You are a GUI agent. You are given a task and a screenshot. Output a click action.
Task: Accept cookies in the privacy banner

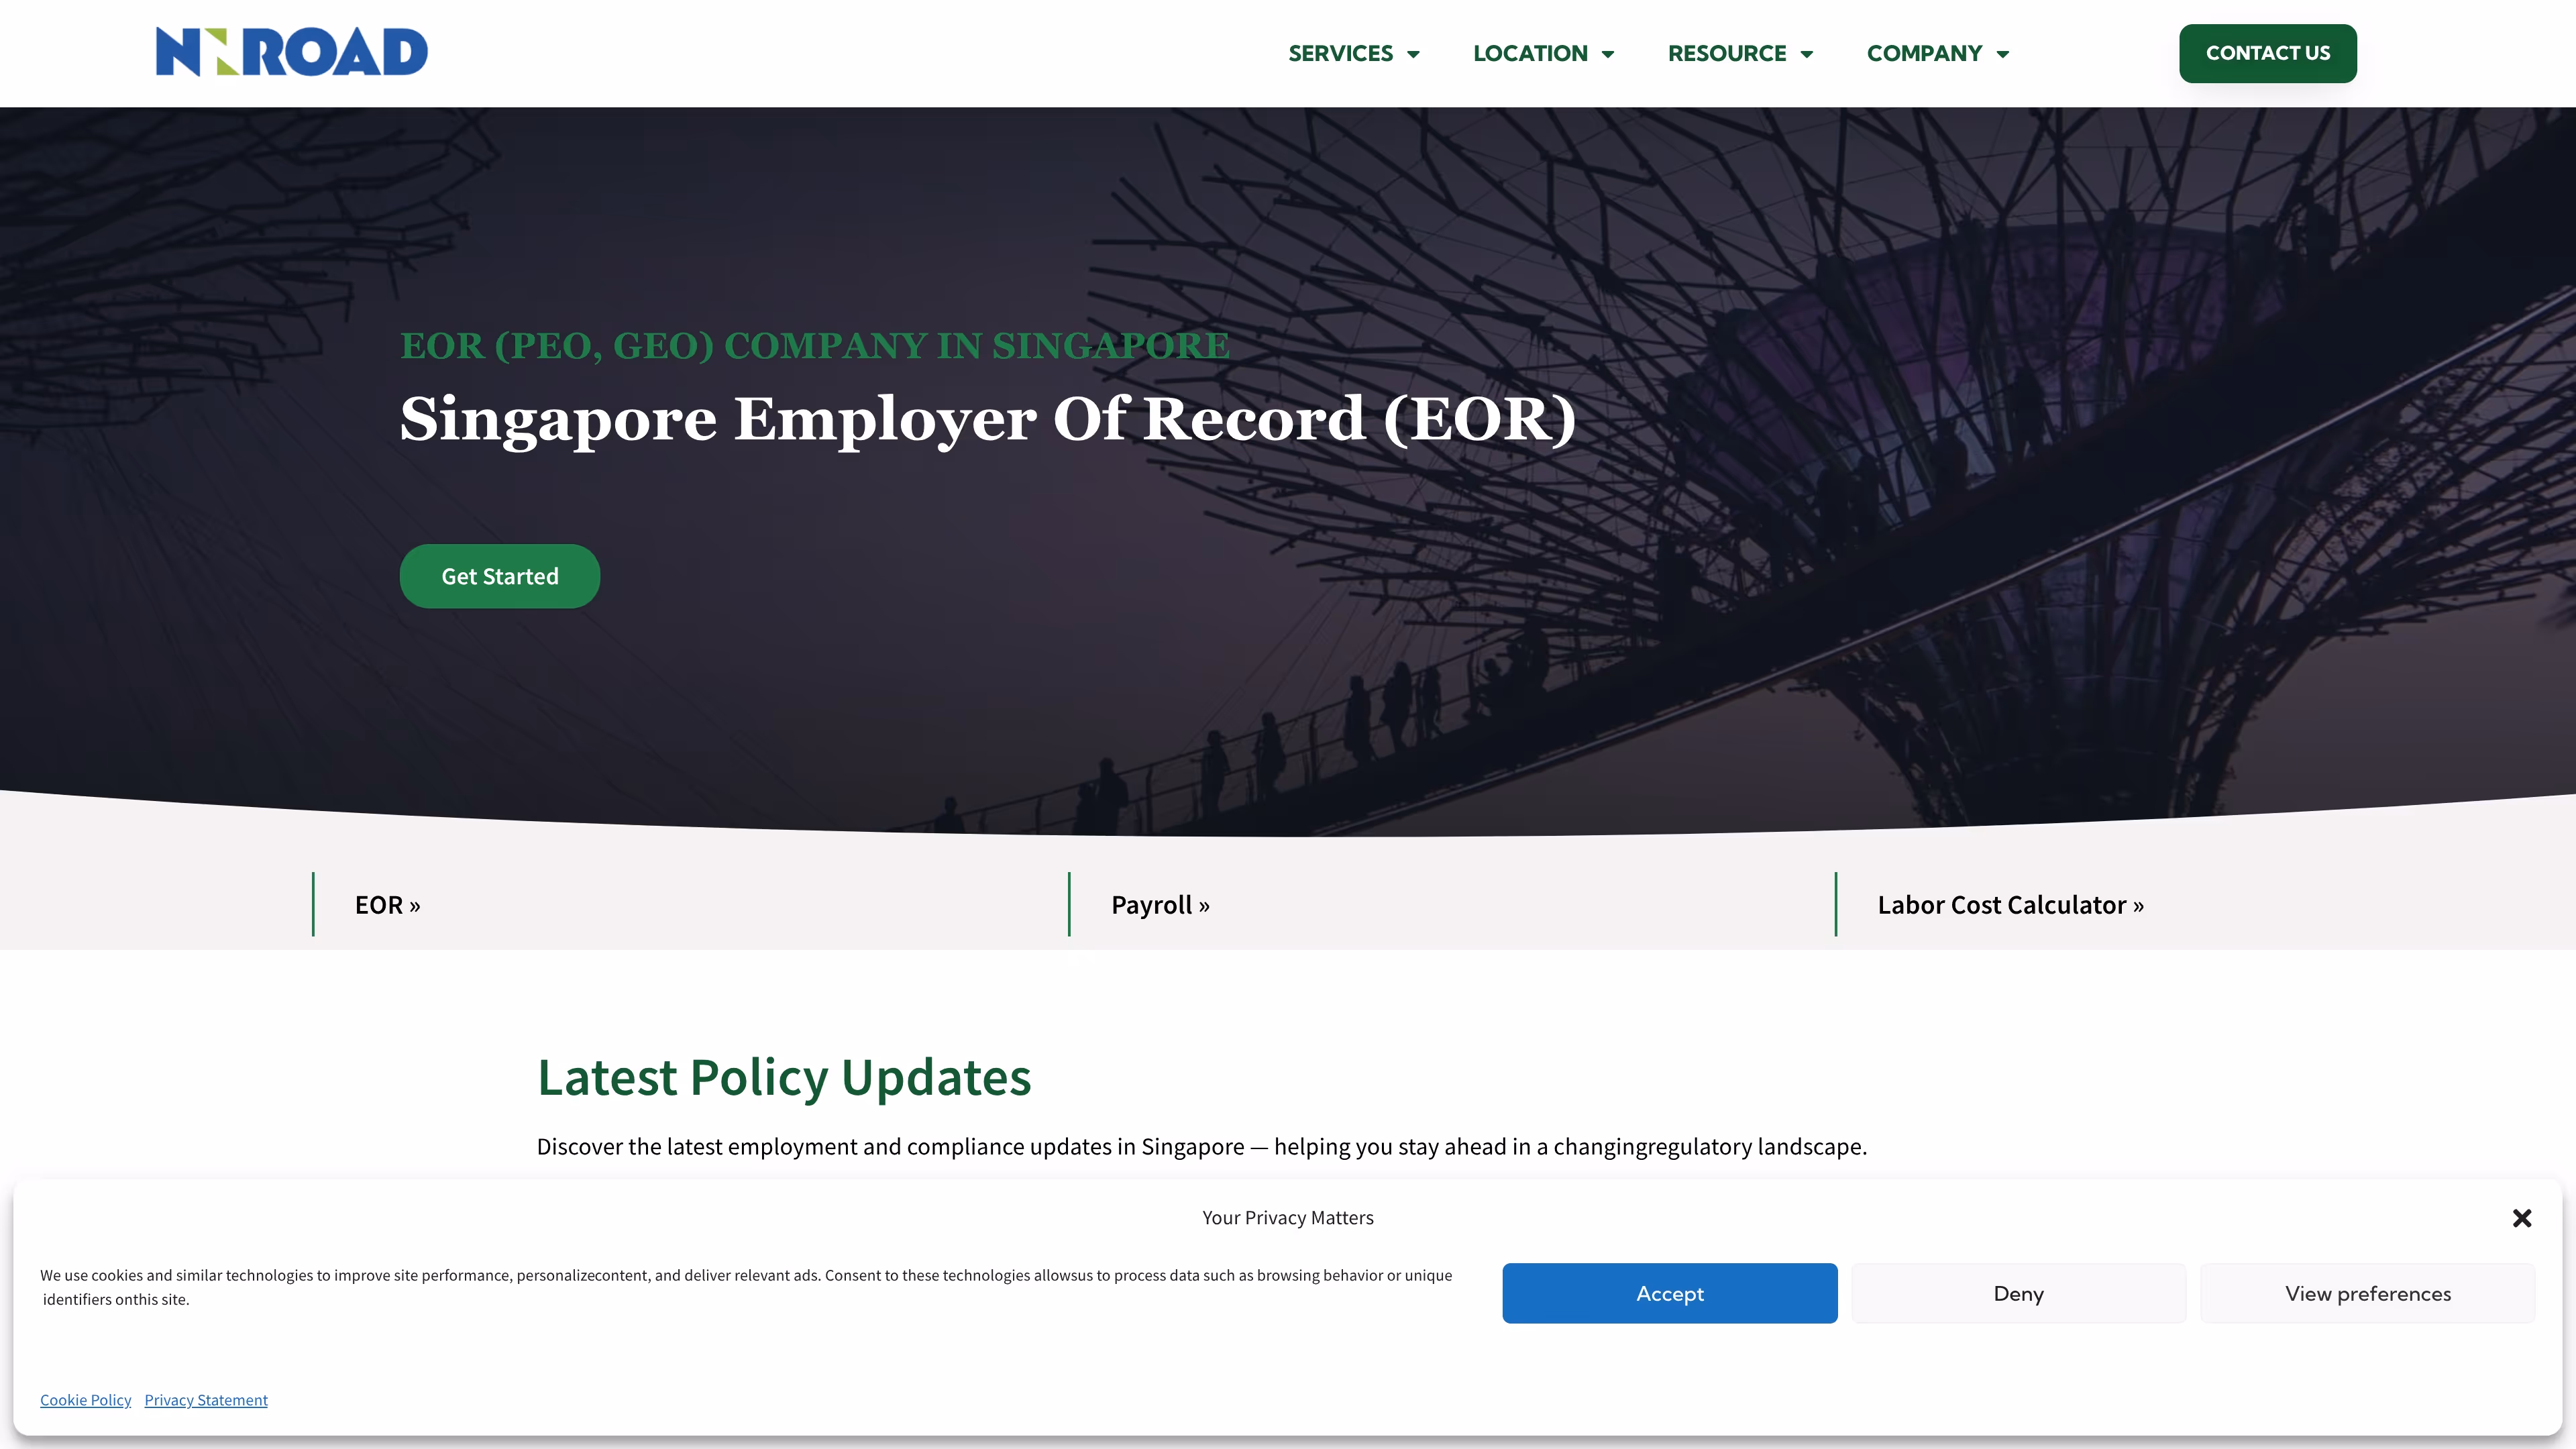click(1669, 1293)
